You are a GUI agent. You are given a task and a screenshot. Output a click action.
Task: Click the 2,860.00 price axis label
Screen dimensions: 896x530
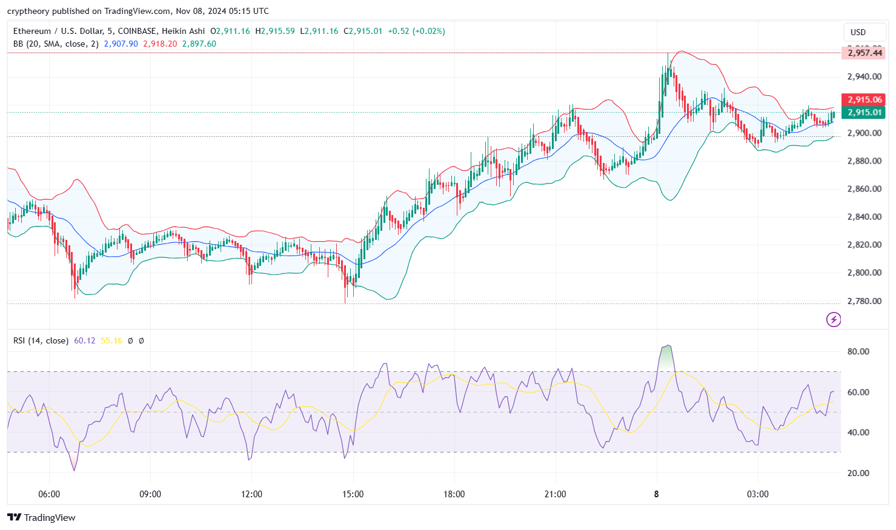[864, 188]
